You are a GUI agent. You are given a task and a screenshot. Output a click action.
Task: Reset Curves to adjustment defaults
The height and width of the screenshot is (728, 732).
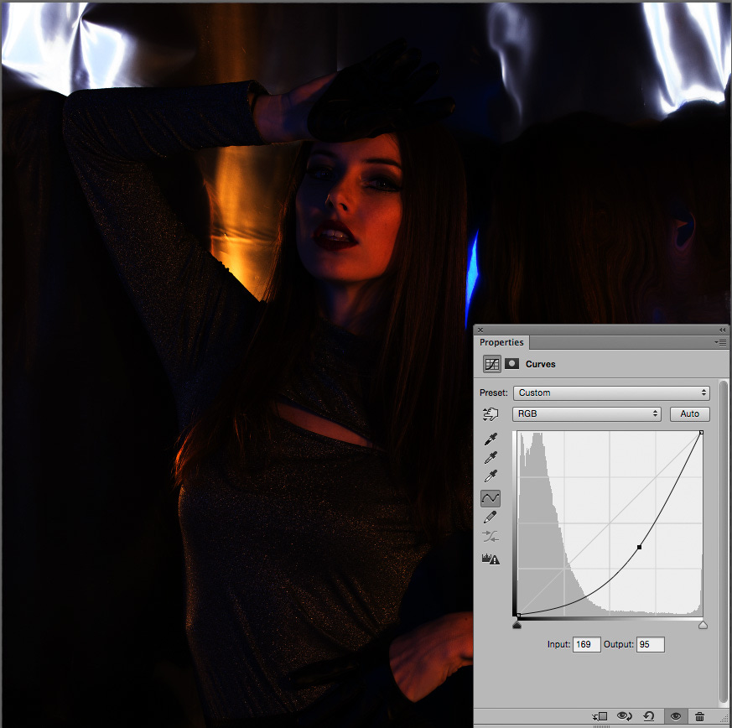click(649, 716)
